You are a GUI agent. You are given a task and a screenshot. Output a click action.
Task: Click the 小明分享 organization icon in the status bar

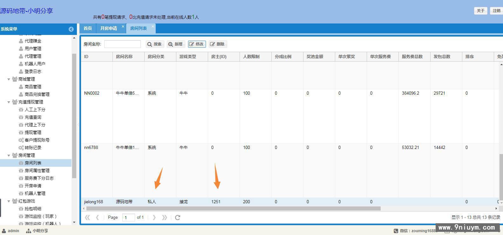pyautogui.click(x=29, y=231)
